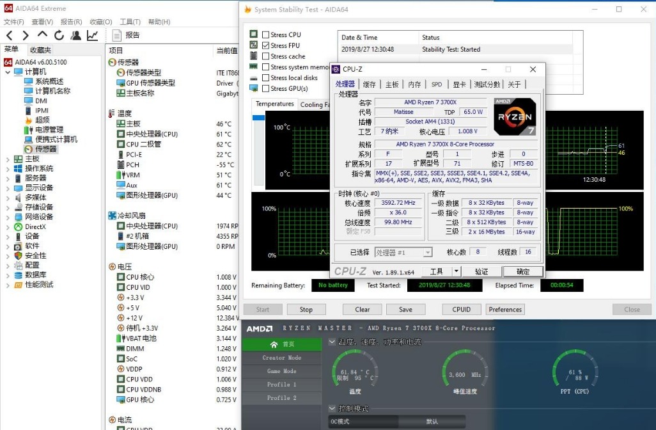Collapse the 控制模式 section in Ryzen Master
This screenshot has width=656, height=430.
[332, 408]
